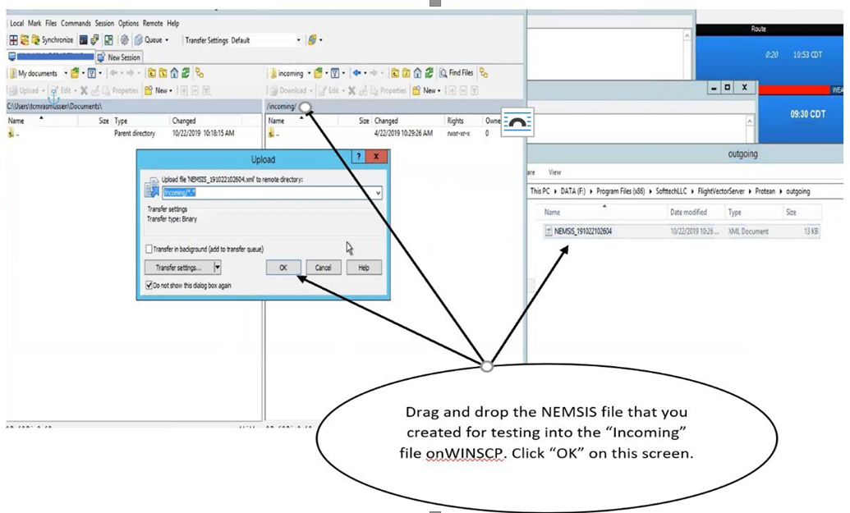Click remote synchronized browsing tree icon
The image size is (850, 513).
coord(484,73)
